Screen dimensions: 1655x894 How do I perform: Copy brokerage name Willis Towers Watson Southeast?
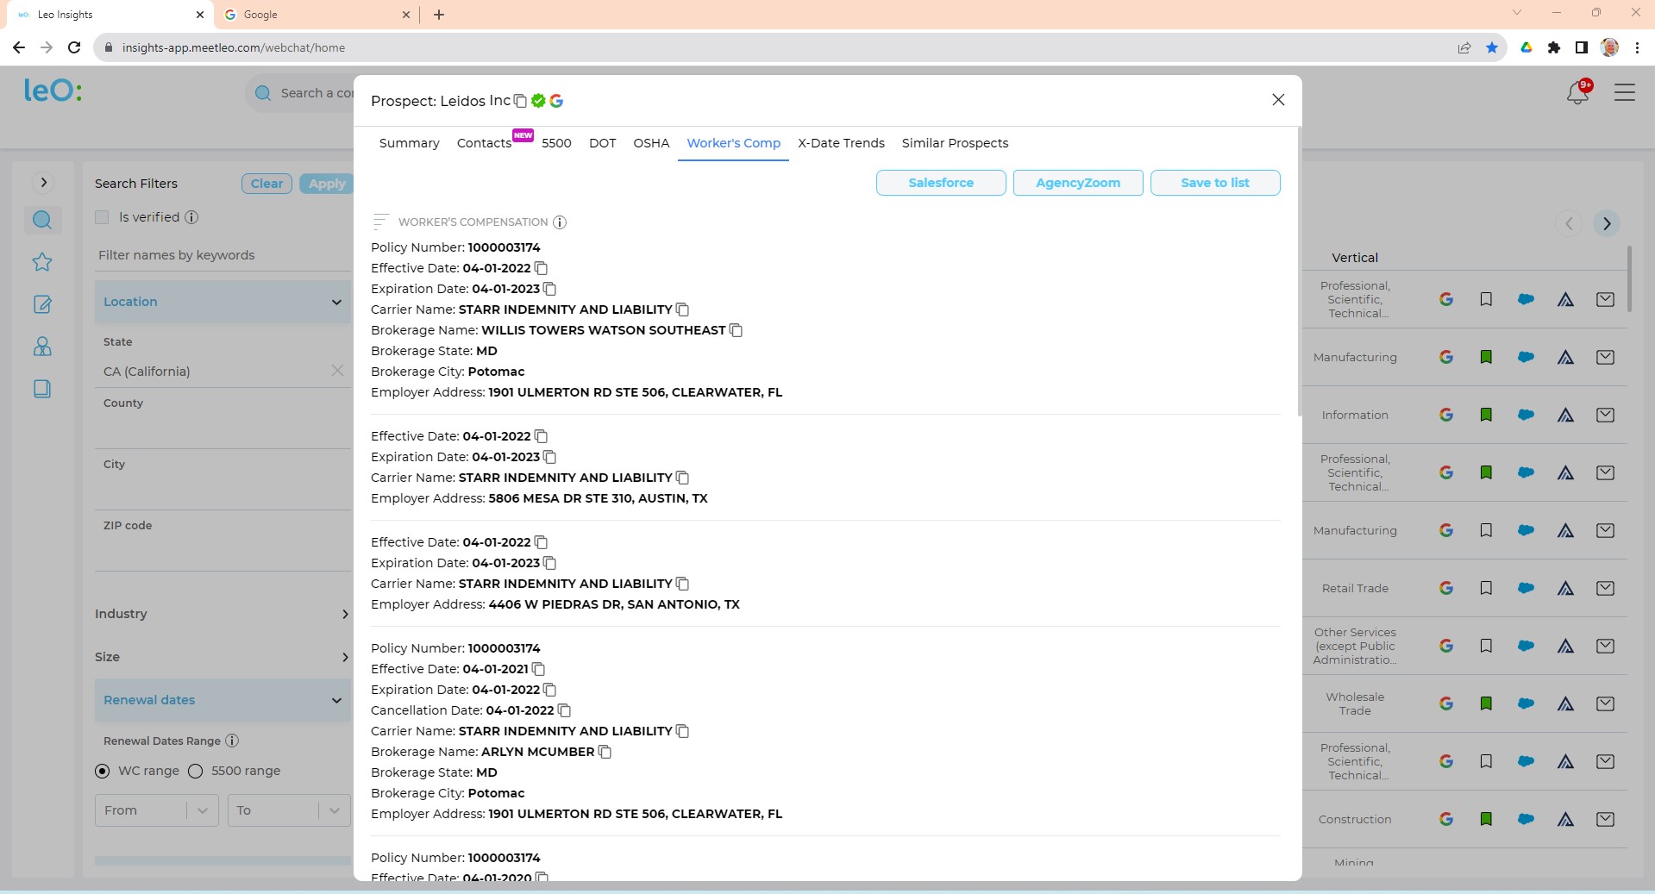(736, 330)
